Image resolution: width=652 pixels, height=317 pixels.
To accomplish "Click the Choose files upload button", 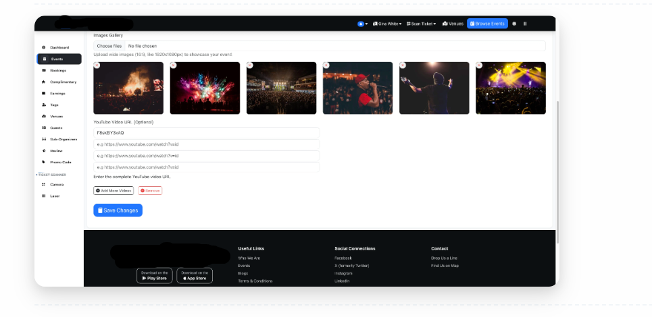I will (109, 46).
